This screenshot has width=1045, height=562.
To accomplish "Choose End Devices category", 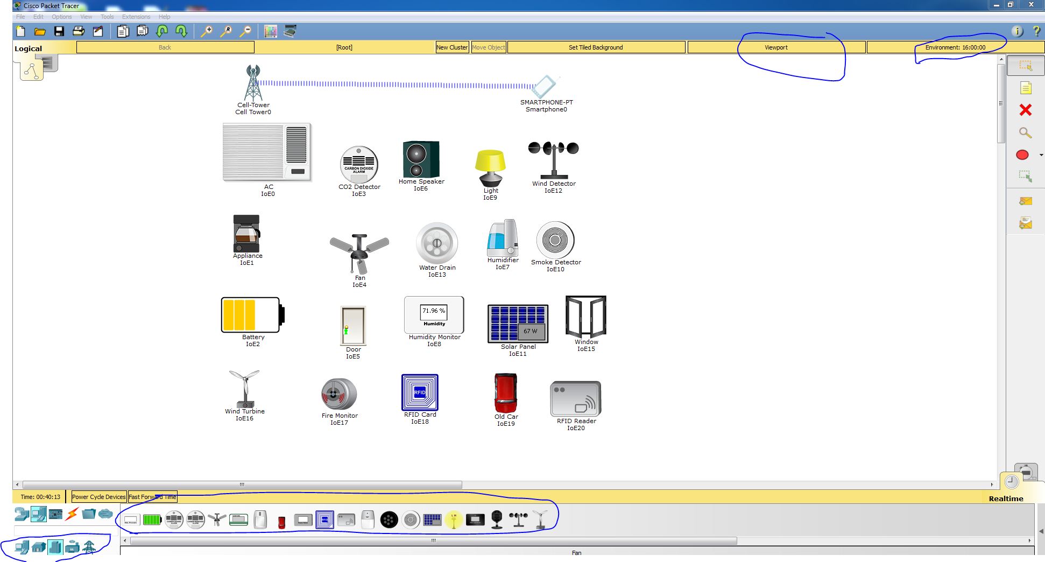I will click(x=38, y=514).
